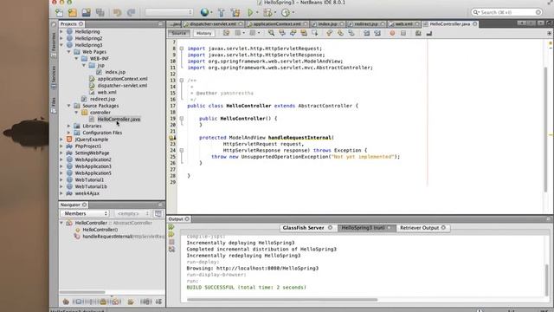Open the Services side tab
554x312 pixels.
(54, 76)
